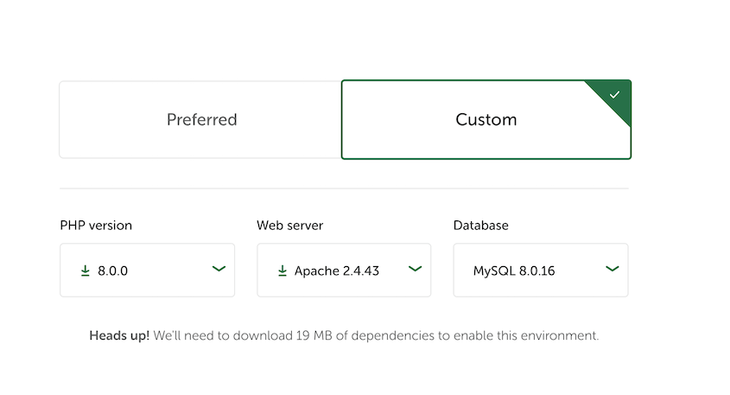Click the chevron arrow in the MySQL 8.0.16 box

pos(613,269)
